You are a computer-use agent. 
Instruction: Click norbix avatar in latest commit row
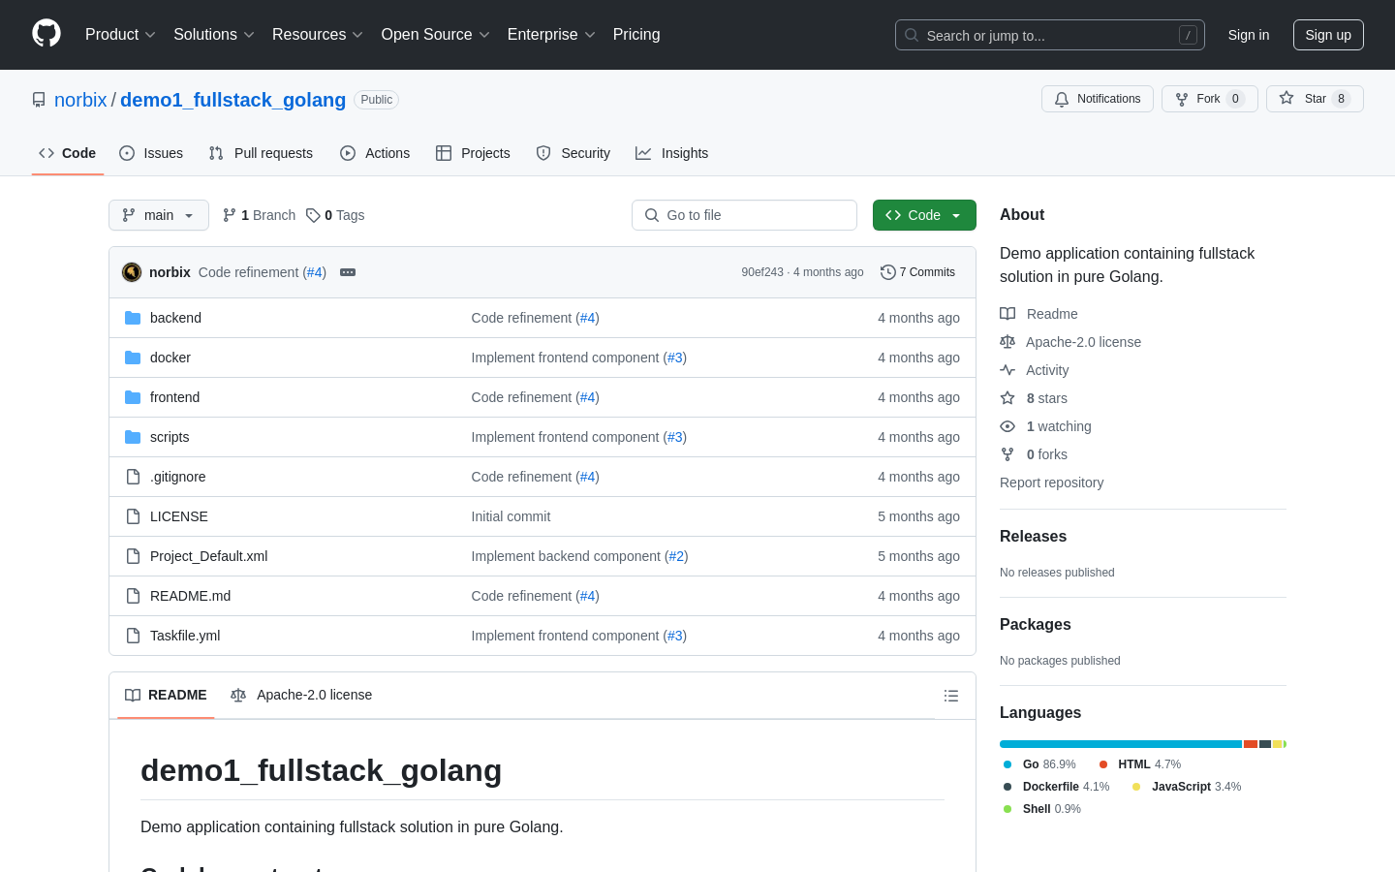132,272
